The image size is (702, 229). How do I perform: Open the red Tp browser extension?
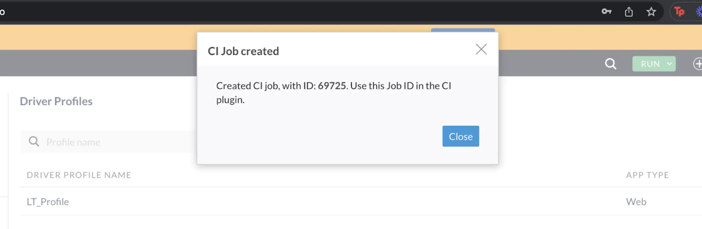pos(679,12)
